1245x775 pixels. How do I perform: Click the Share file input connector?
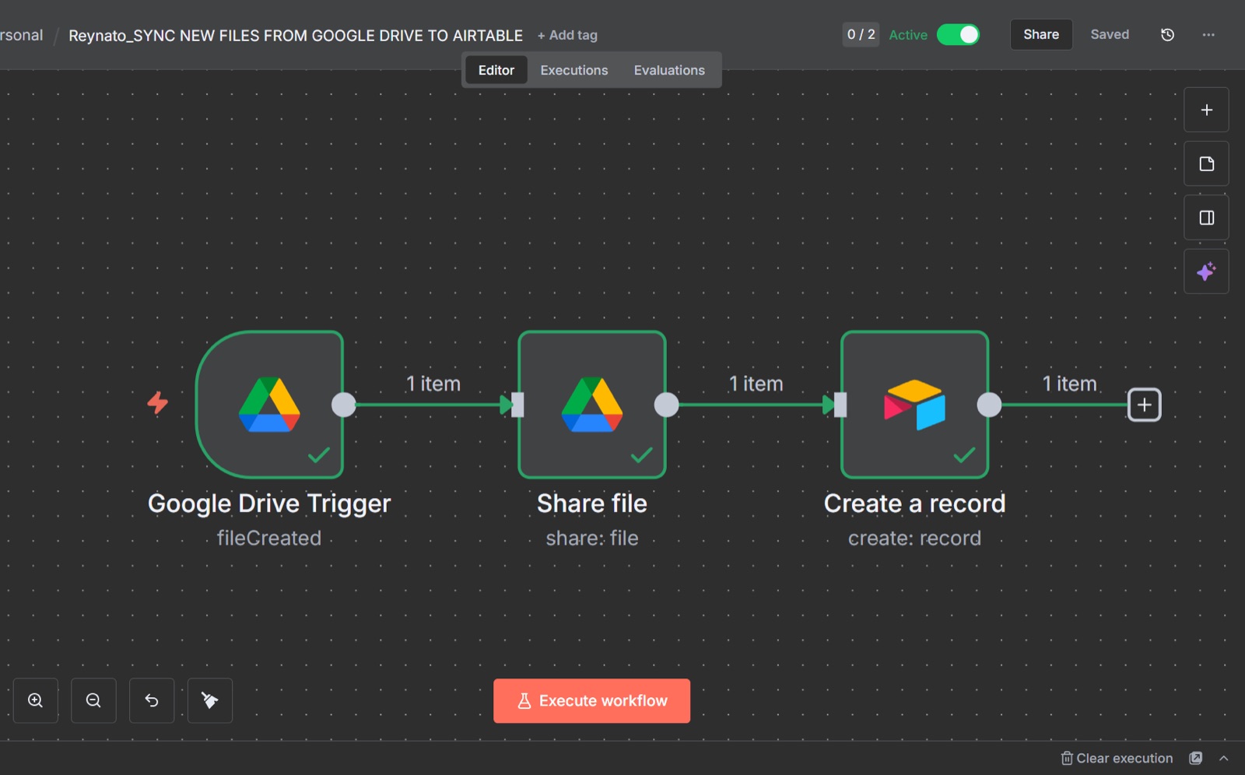[x=517, y=405]
